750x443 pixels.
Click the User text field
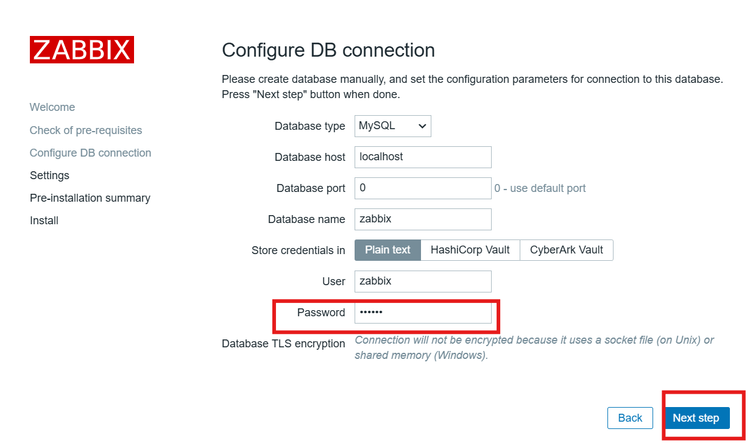423,282
